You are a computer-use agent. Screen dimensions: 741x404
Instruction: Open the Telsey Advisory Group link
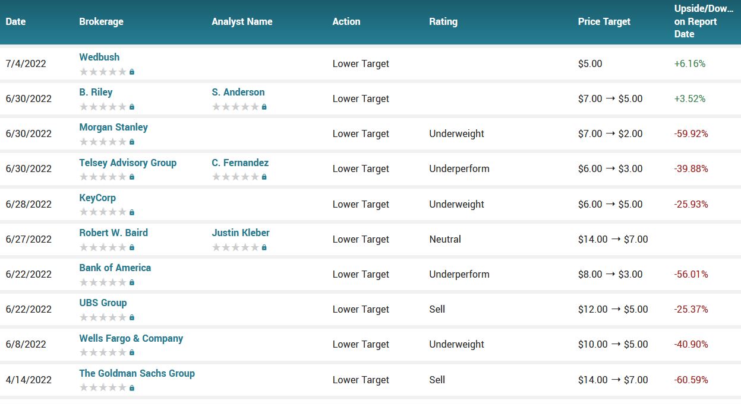tap(128, 163)
